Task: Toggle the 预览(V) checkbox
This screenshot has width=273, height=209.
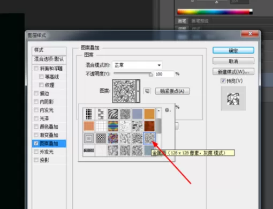Action: pyautogui.click(x=223, y=81)
